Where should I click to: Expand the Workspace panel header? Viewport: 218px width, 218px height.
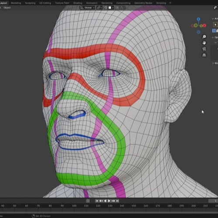[215, 63]
